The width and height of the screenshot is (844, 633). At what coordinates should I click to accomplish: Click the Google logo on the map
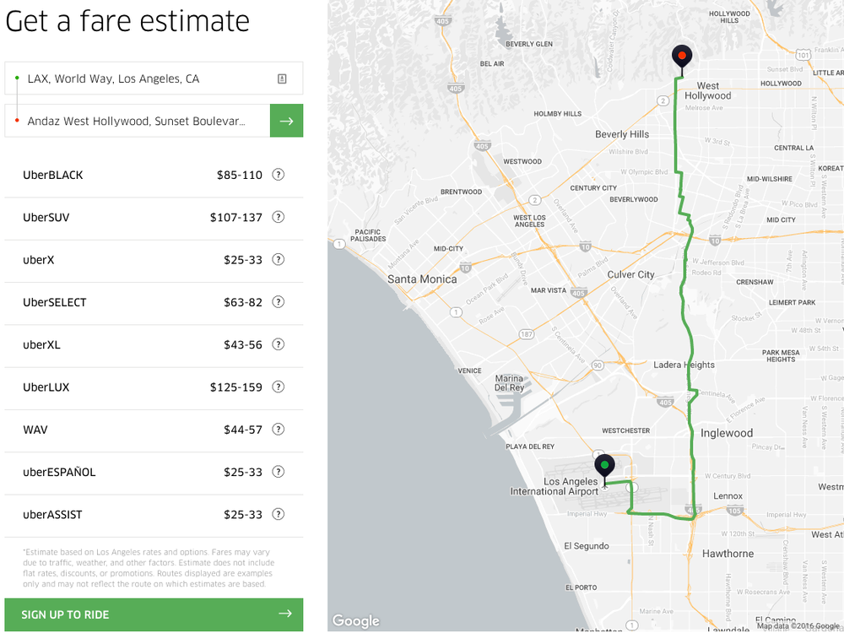355,620
